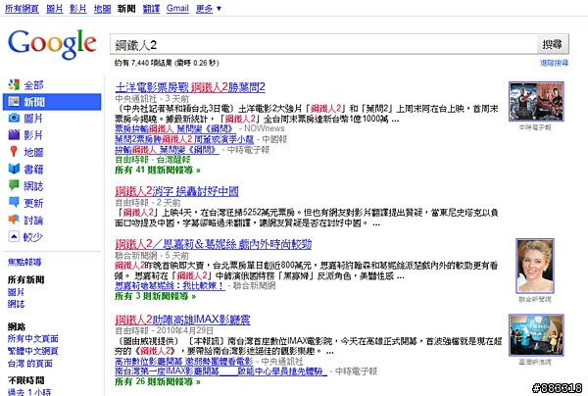Open 地圖 in top navigation bar
This screenshot has width=588, height=396.
coord(102,8)
